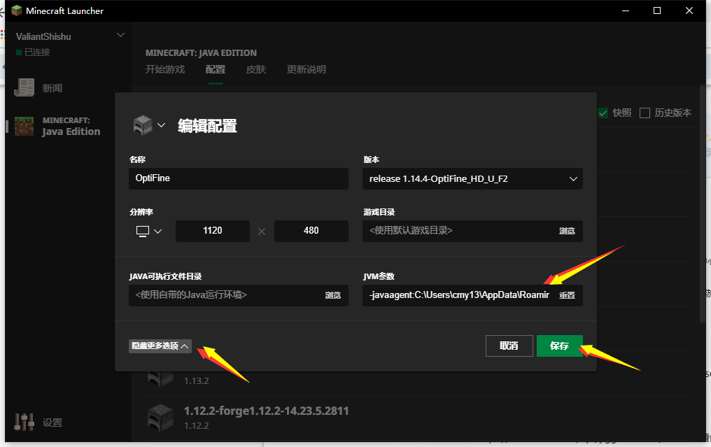Collapse 隐藏更多选项 more options
The width and height of the screenshot is (711, 447).
(160, 346)
